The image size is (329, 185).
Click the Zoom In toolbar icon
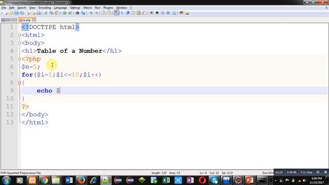[x=91, y=13]
